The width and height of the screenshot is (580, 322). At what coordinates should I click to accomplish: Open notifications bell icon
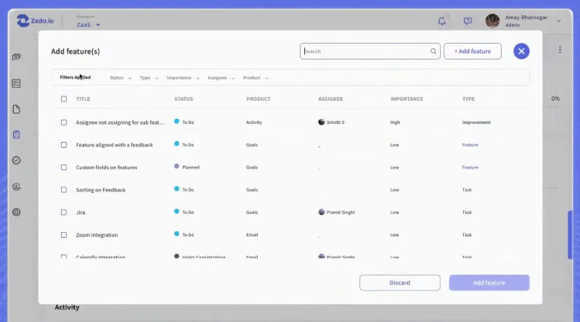[442, 21]
